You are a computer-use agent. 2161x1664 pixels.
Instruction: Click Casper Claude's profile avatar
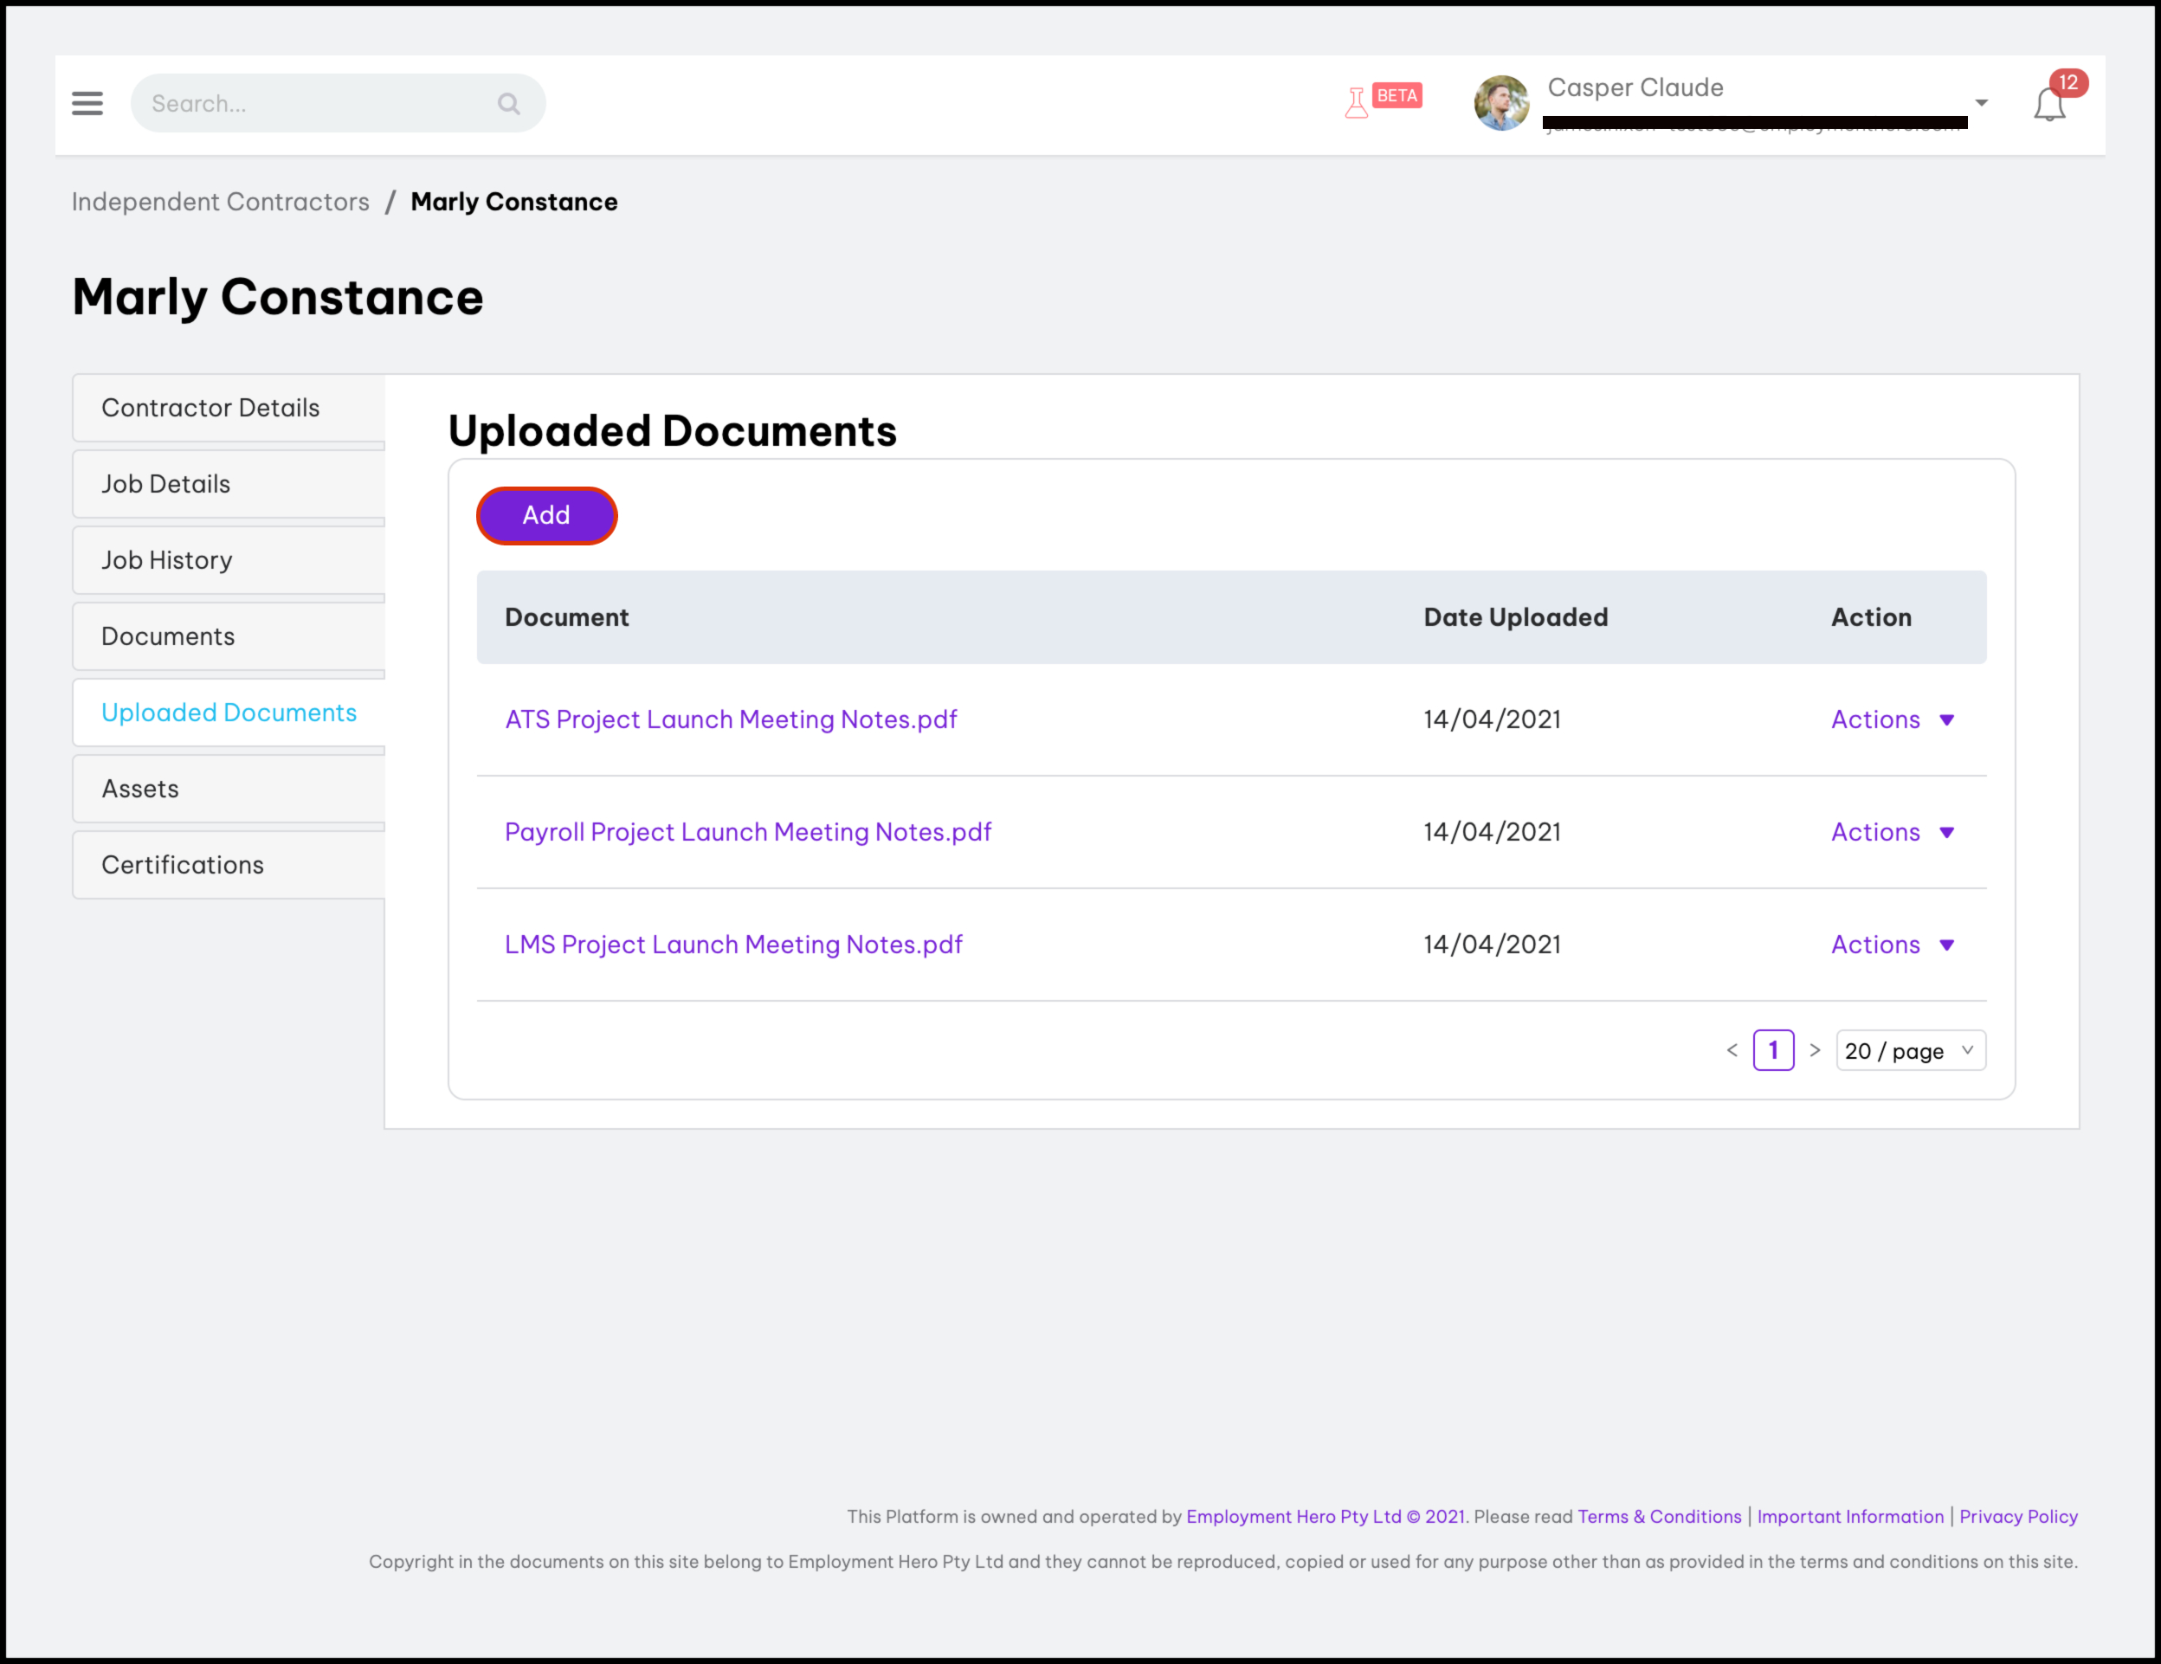click(x=1501, y=103)
